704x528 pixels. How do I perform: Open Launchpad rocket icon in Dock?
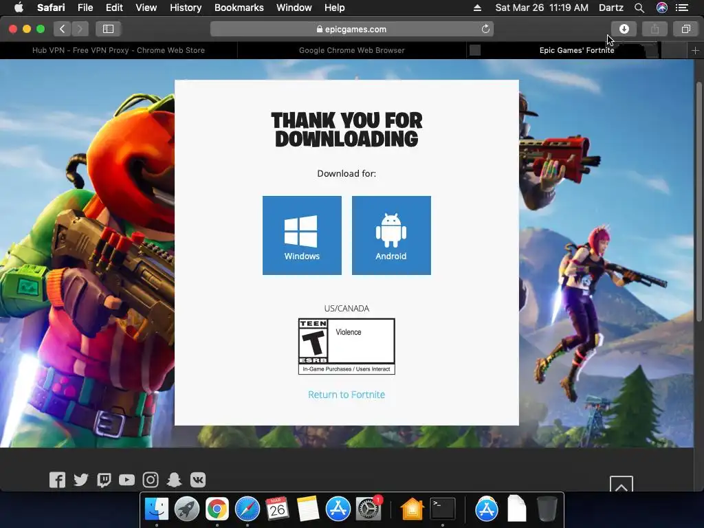pyautogui.click(x=187, y=509)
